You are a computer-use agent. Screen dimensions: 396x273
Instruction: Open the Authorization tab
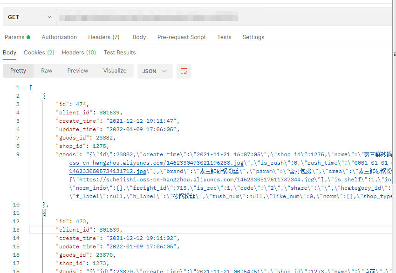59,37
